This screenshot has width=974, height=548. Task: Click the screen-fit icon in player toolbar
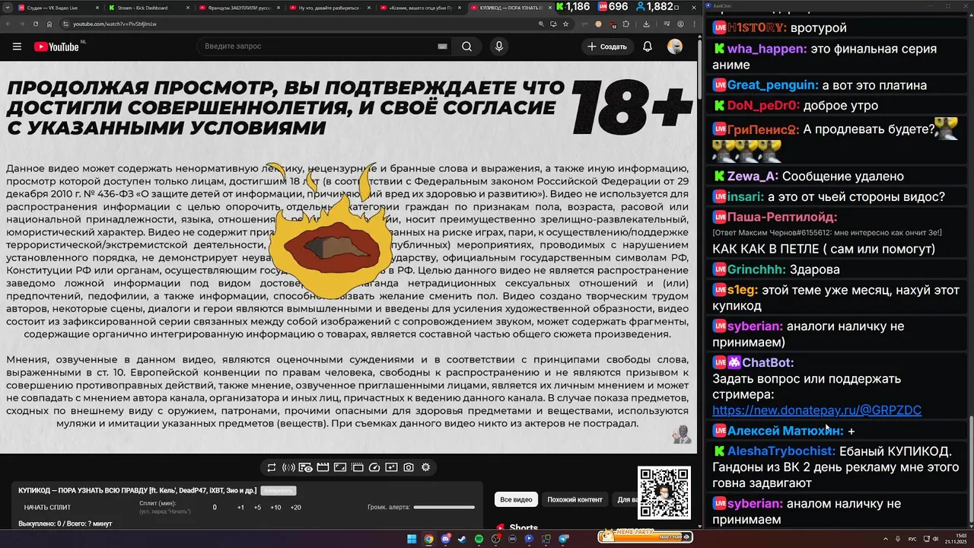[340, 467]
